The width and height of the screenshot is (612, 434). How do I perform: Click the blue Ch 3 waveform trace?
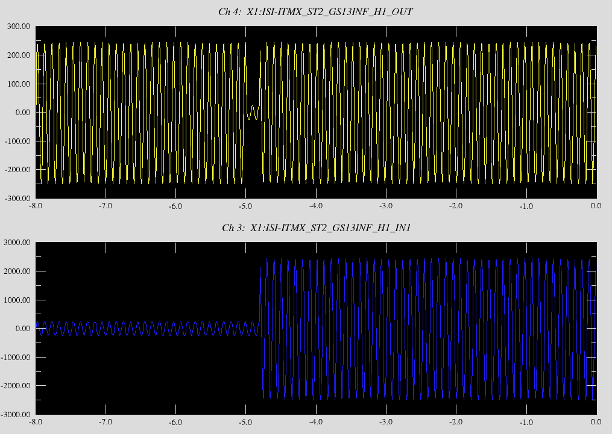pyautogui.click(x=316, y=329)
